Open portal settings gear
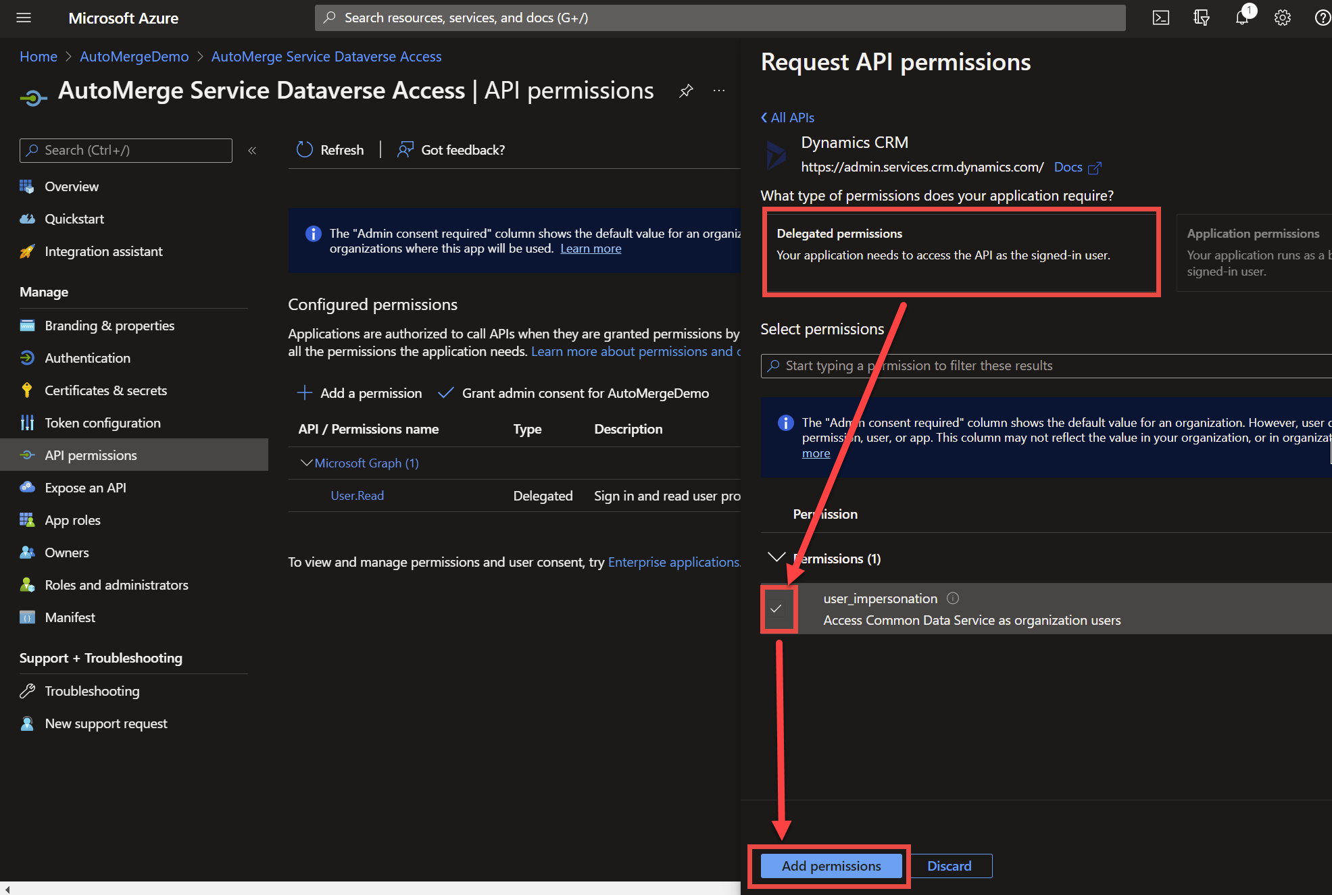 click(1282, 18)
